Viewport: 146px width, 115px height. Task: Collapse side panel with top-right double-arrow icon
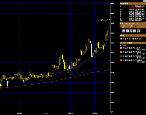145,1
